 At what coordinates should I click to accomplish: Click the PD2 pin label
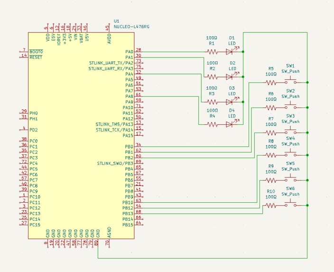pyautogui.click(x=33, y=130)
